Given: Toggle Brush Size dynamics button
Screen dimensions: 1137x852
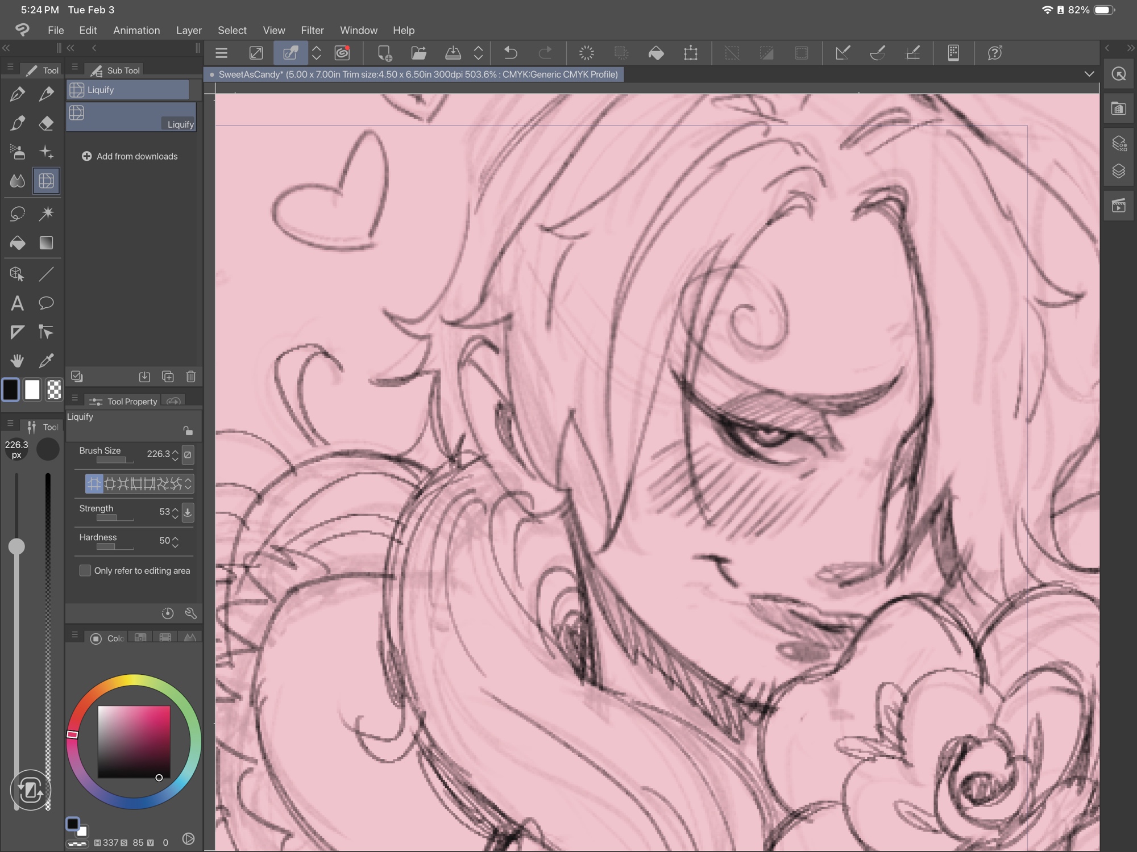Looking at the screenshot, I should click(x=188, y=454).
